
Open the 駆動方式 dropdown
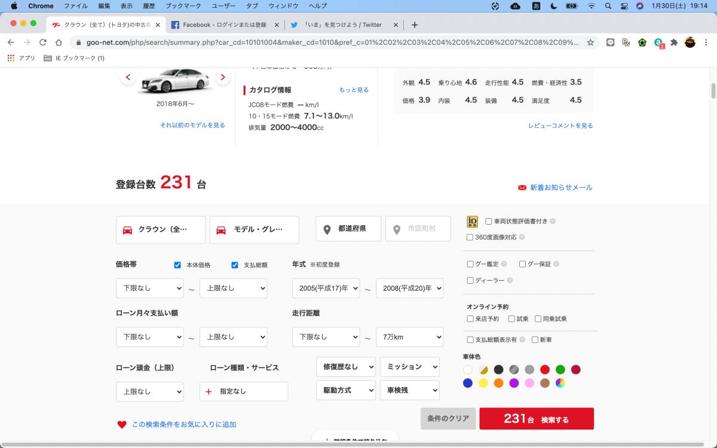346,391
